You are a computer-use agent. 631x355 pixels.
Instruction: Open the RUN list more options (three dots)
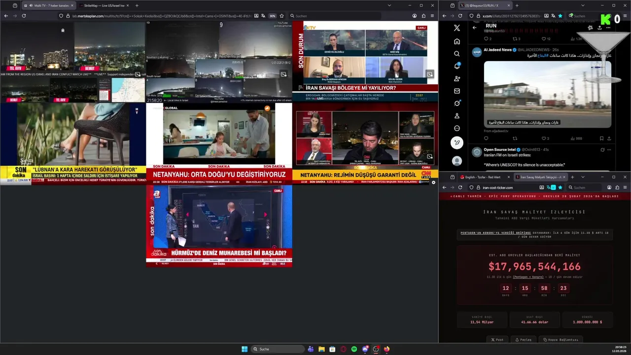(x=608, y=28)
